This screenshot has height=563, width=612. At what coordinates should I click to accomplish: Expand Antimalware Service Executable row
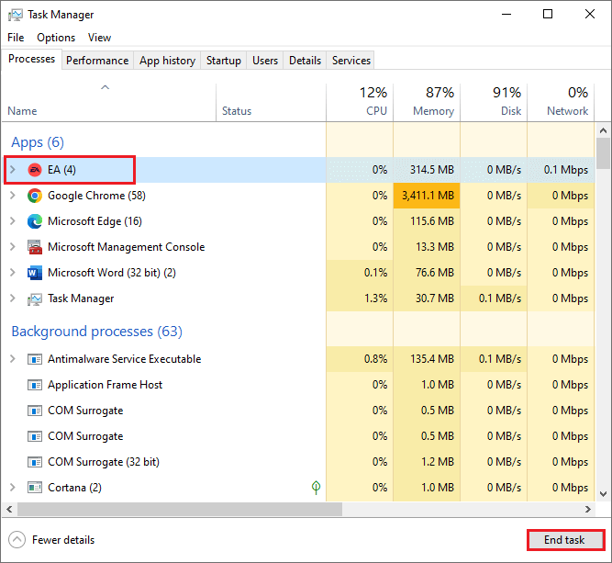pyautogui.click(x=13, y=359)
